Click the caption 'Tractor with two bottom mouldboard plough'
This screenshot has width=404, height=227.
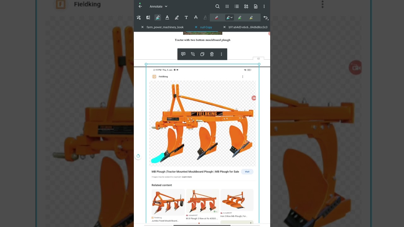coord(203,40)
